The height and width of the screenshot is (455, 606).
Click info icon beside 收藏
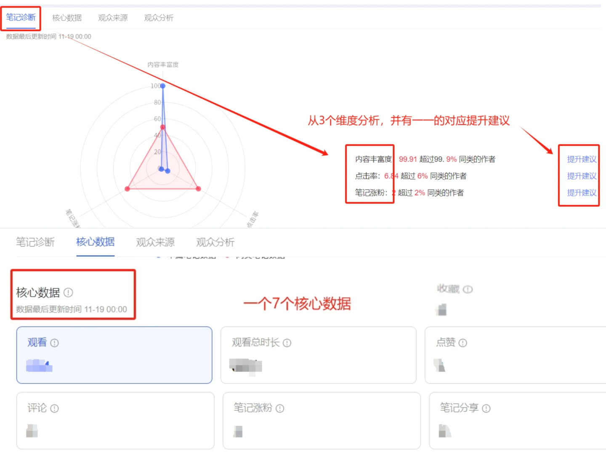tap(468, 289)
